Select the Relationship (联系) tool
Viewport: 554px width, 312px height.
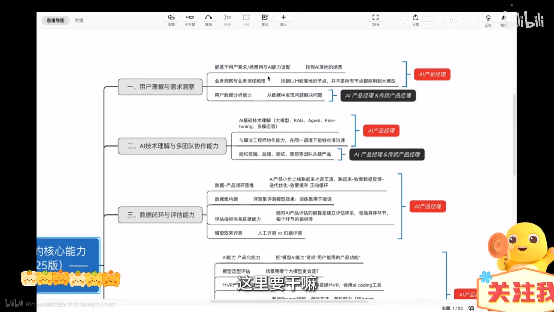[209, 18]
